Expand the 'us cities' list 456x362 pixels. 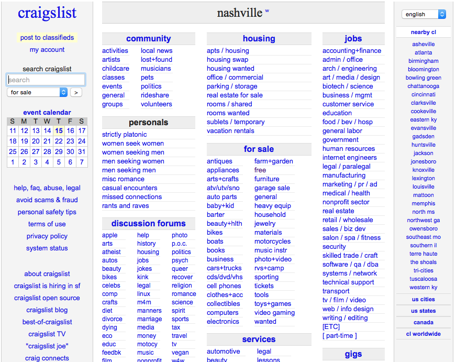[x=424, y=299]
